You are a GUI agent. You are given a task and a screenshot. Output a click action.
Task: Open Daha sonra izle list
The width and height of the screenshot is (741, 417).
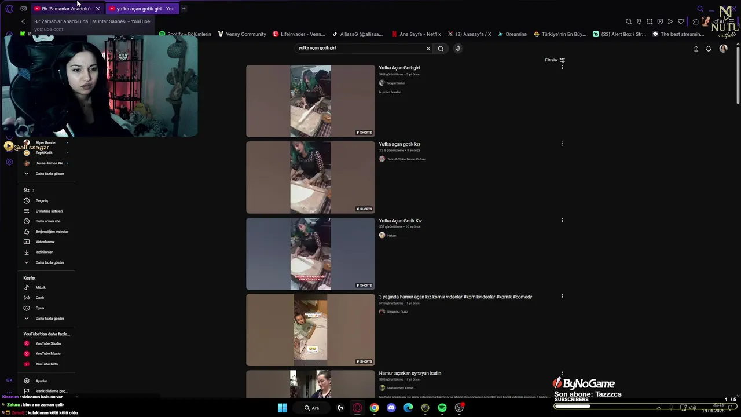pyautogui.click(x=47, y=221)
